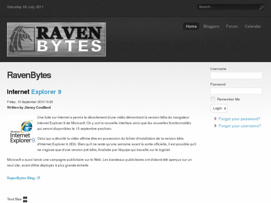Viewport: 271px width, 203px height.
Task: Click the RavenBytes page heading
Action: click(x=29, y=75)
